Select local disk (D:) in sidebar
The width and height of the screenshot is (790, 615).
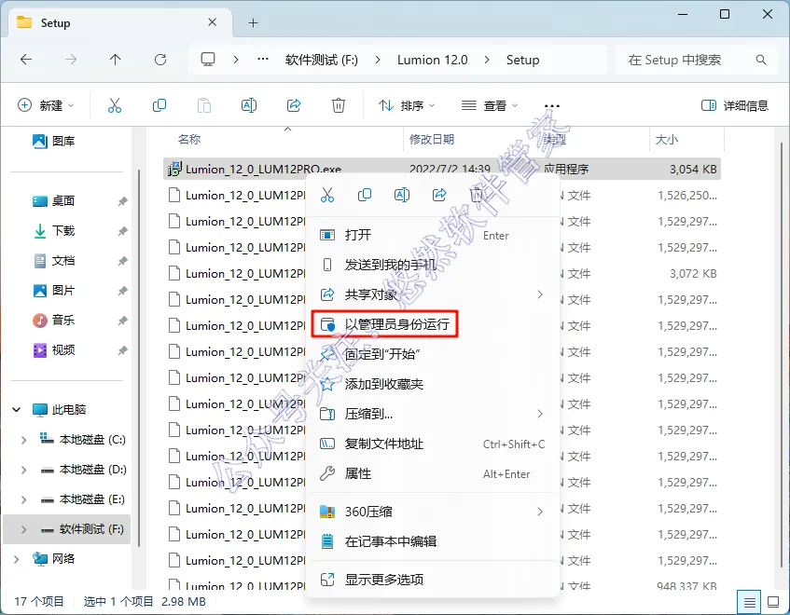click(x=84, y=470)
